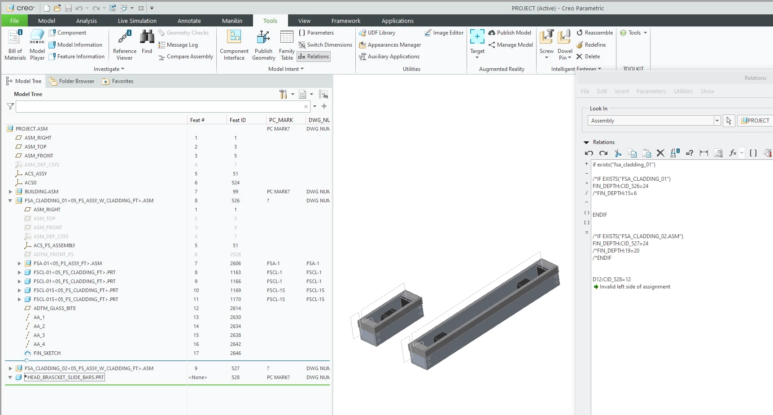Viewport: 773px width, 415px height.
Task: Open Bill of Materials tool
Action: point(15,45)
